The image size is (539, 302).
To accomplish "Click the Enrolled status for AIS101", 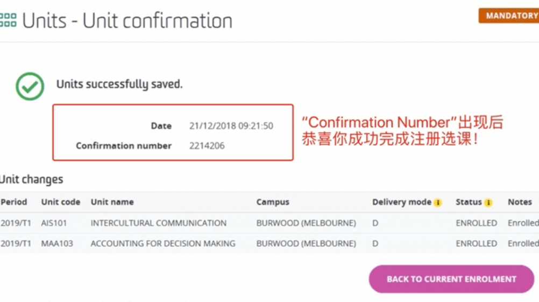I will tap(476, 223).
